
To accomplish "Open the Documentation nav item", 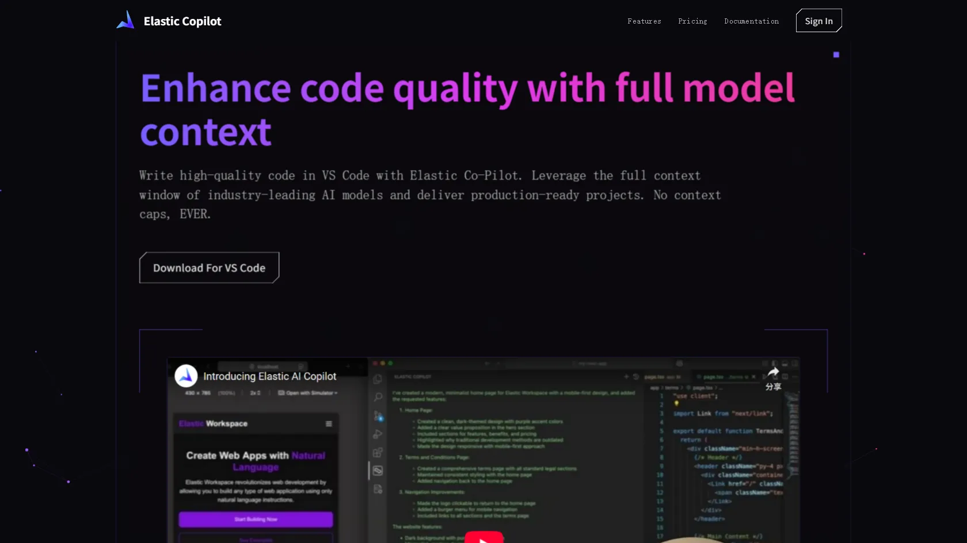I will 751,21.
